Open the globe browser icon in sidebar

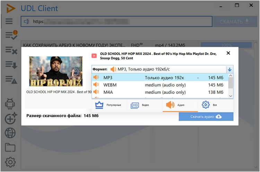click(x=10, y=133)
